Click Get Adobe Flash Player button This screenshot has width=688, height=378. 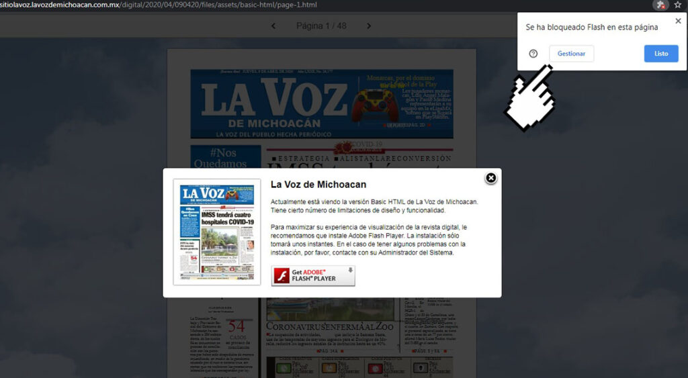[313, 275]
